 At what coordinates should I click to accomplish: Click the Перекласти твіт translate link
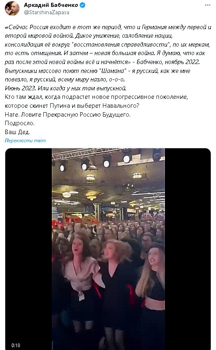pos(25,141)
